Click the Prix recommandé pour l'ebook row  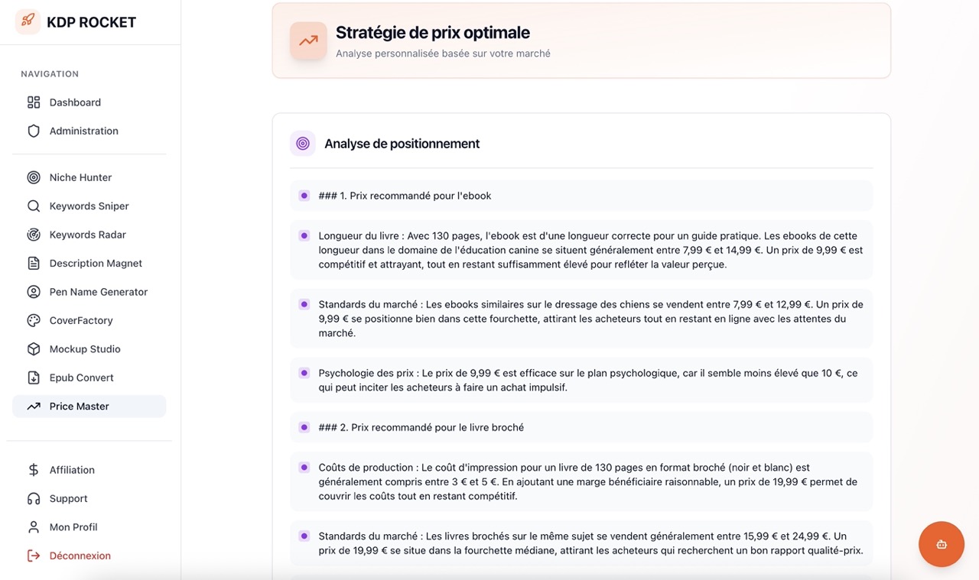point(405,196)
